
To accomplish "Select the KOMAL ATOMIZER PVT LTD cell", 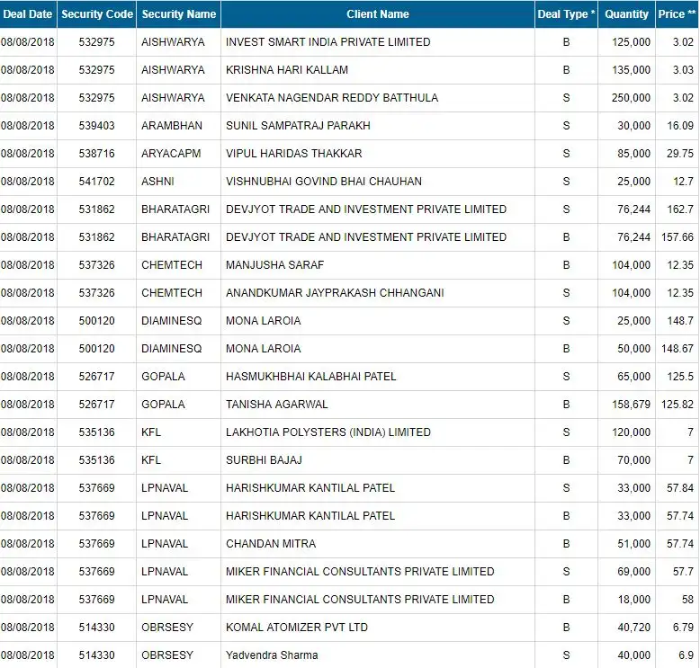I will [378, 628].
